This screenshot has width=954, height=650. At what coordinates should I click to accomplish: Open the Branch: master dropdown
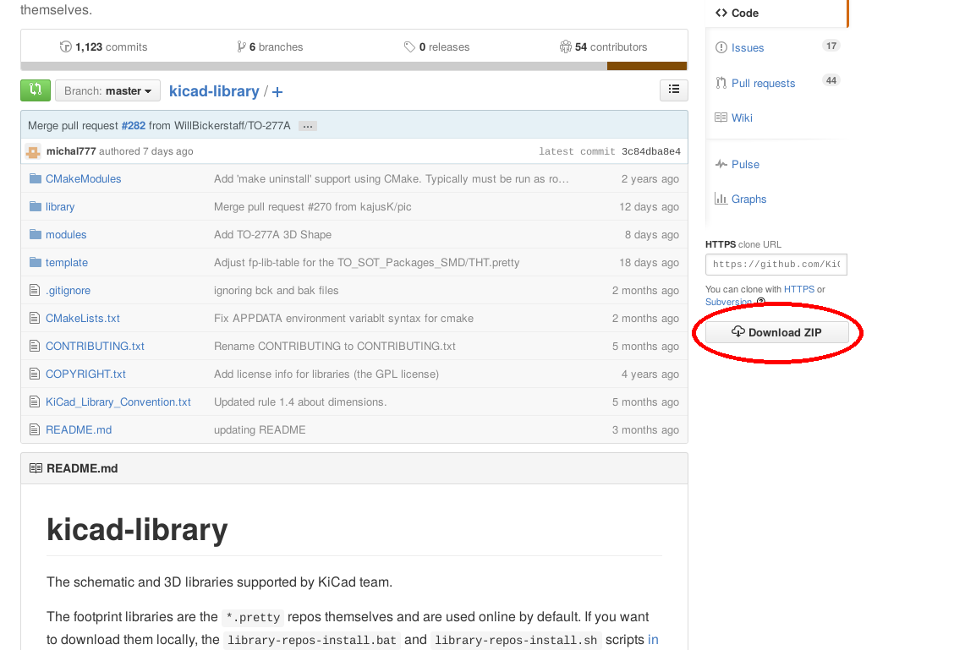[107, 90]
